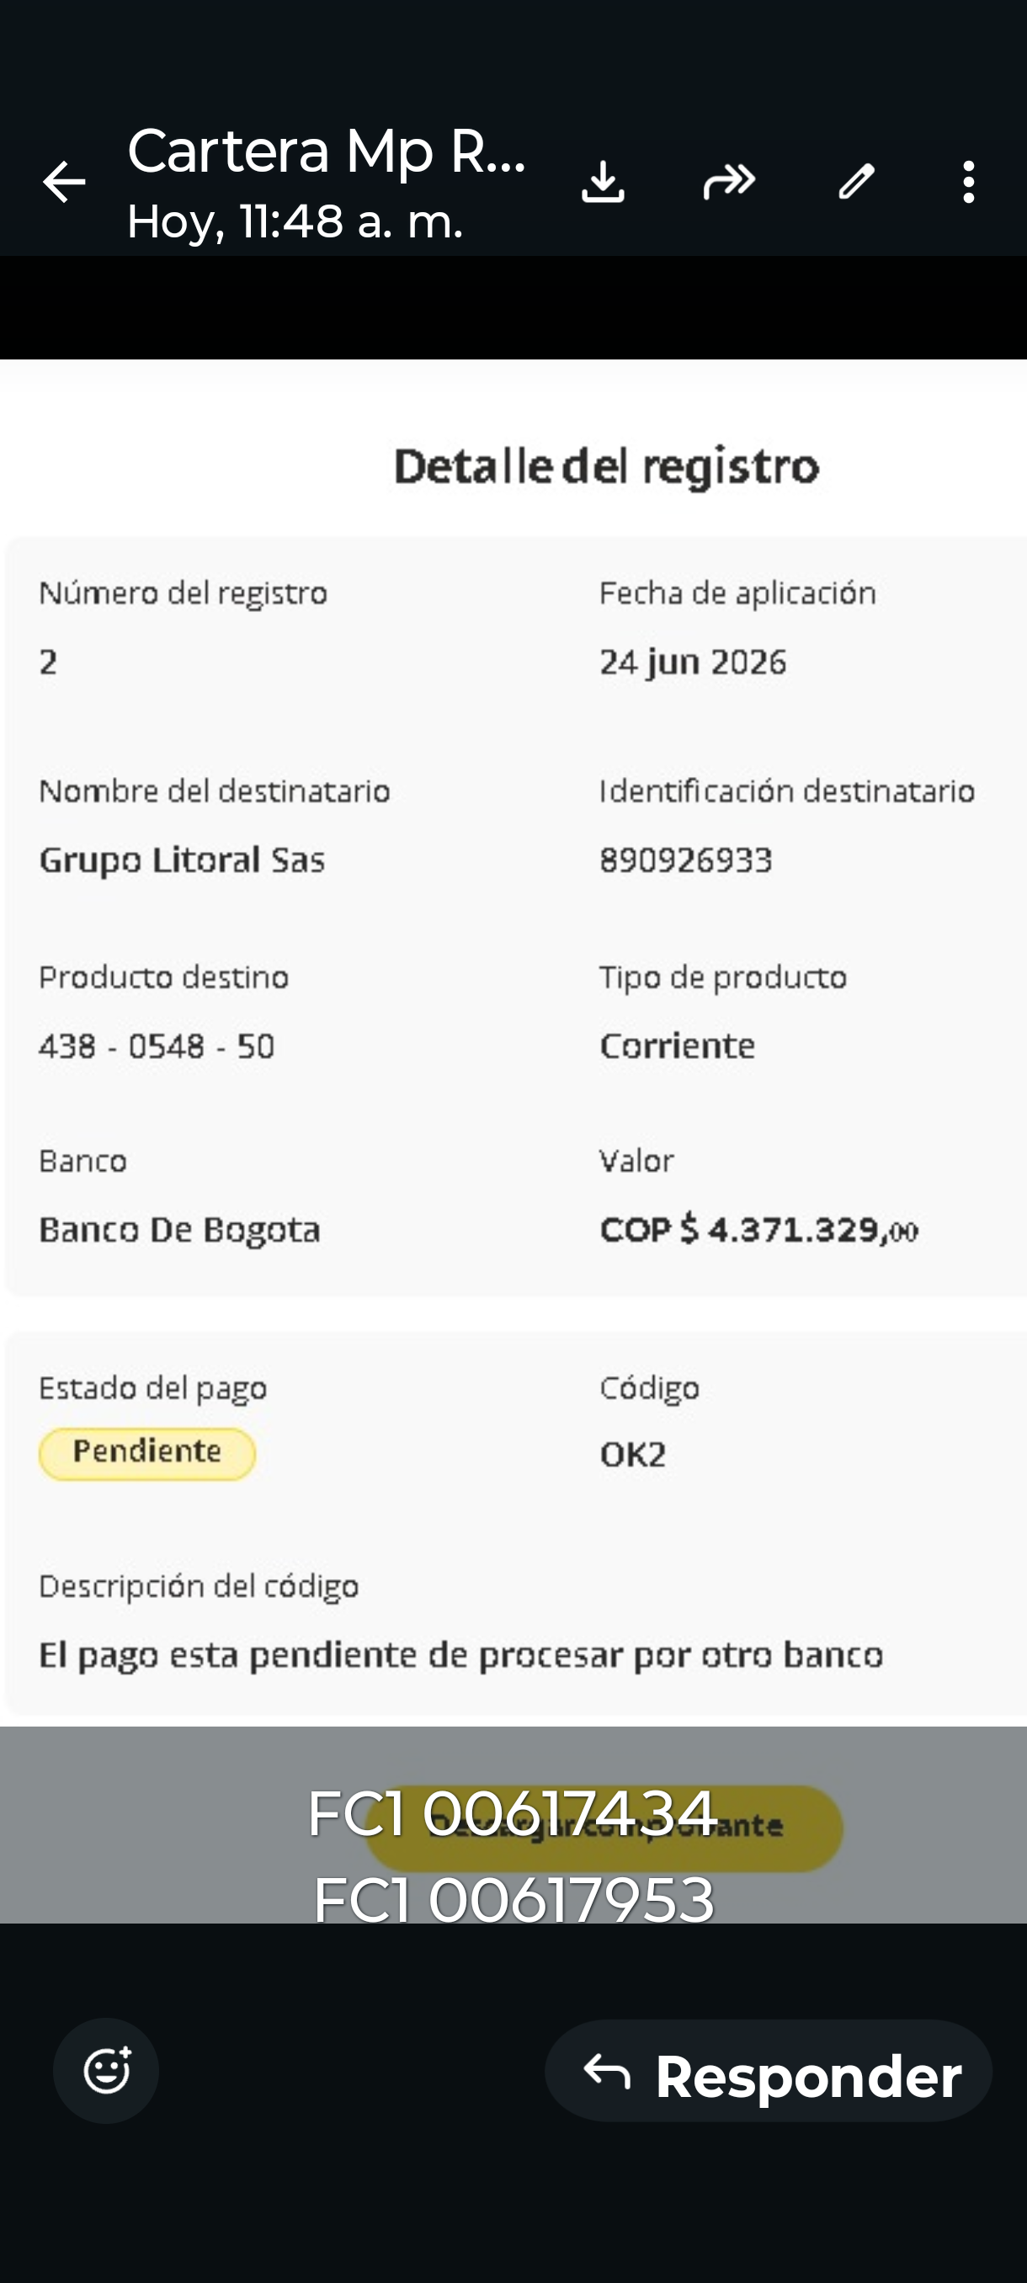Open the three-dot overflow menu
Viewport: 1027px width, 2283px height.
coord(969,183)
